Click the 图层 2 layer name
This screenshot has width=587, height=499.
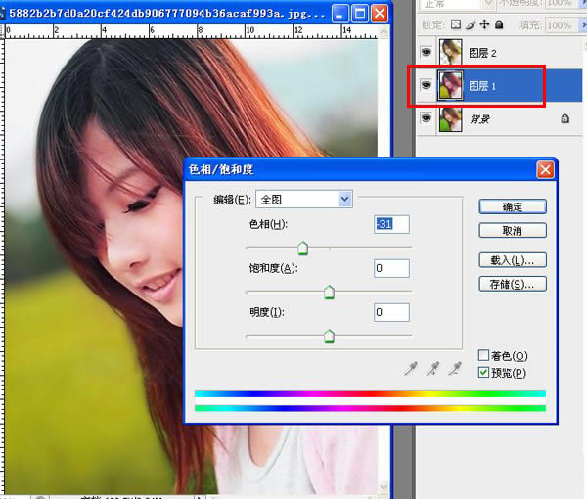(482, 53)
